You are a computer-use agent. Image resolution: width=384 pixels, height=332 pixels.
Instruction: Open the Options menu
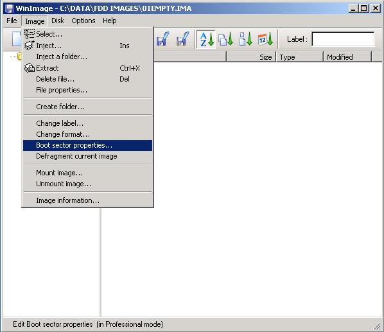(x=83, y=21)
